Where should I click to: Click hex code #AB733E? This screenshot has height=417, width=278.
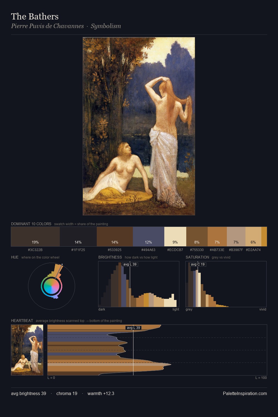(217, 250)
